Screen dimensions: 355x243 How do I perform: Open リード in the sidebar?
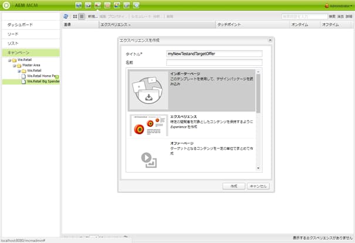(x=31, y=34)
